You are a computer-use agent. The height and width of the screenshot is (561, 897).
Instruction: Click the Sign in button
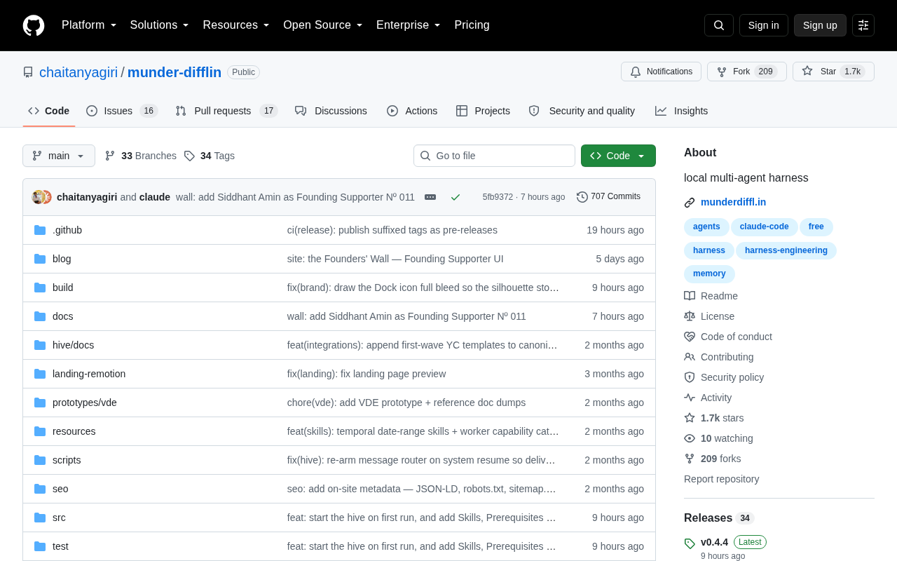(x=764, y=25)
